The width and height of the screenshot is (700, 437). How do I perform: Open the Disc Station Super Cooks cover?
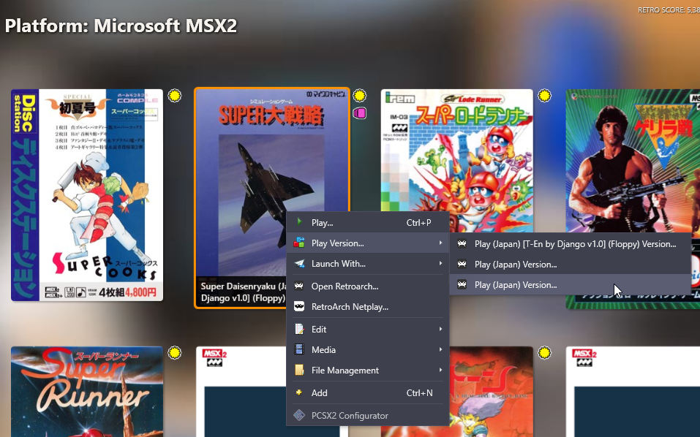coord(87,195)
